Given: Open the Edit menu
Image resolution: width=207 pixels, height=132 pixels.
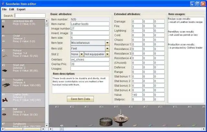Looking at the screenshot, I should [x=12, y=9].
